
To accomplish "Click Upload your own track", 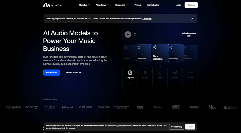I will click(x=189, y=35).
